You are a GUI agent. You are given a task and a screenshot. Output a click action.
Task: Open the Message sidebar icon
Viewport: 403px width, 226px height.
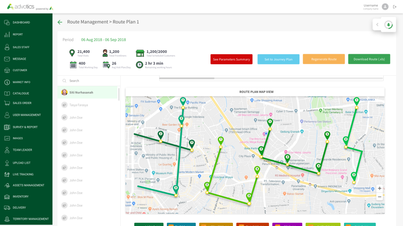tap(6, 58)
